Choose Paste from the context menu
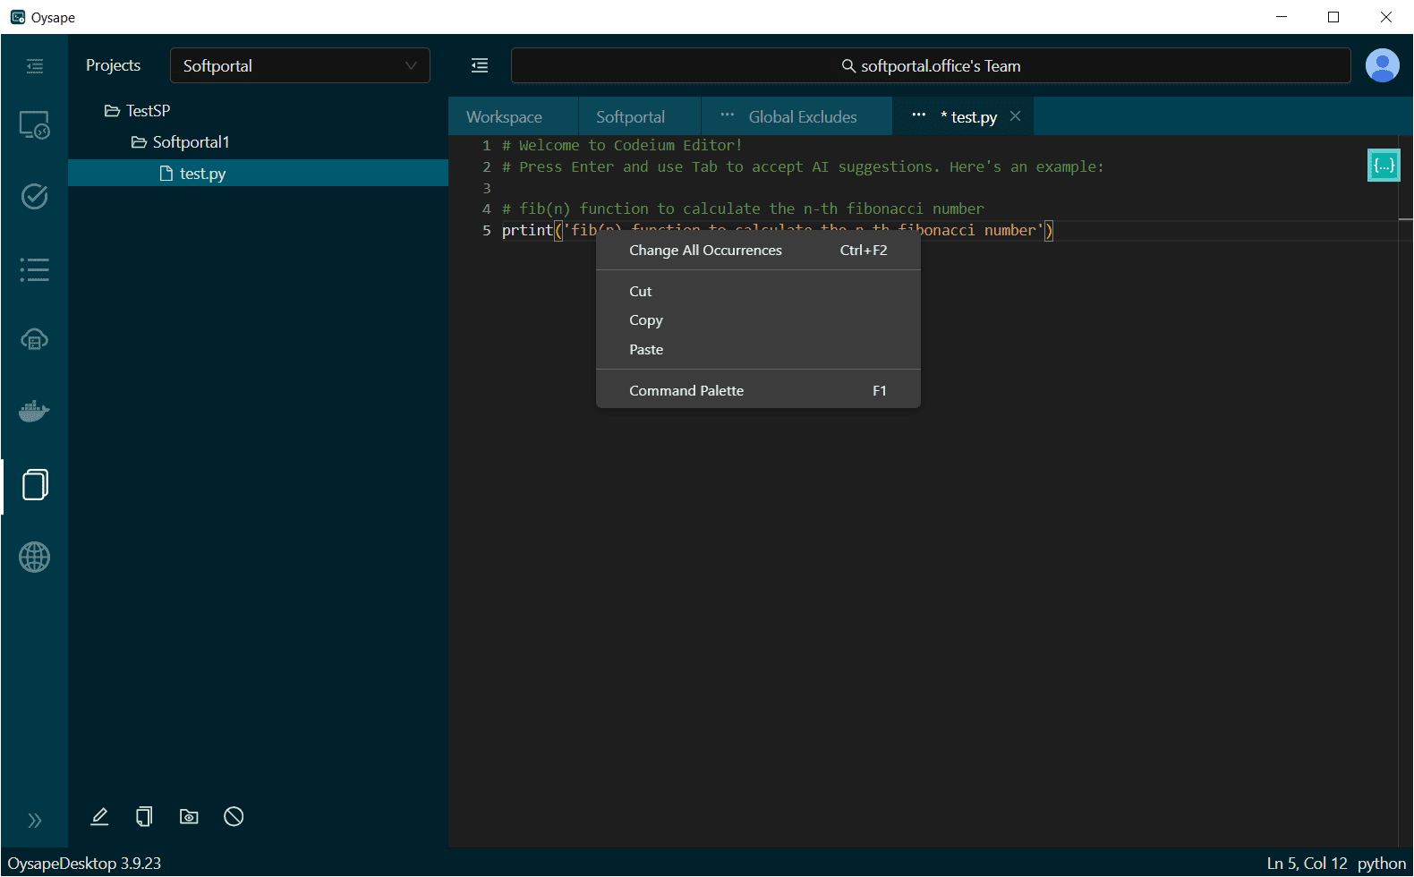1414x877 pixels. pyautogui.click(x=758, y=350)
